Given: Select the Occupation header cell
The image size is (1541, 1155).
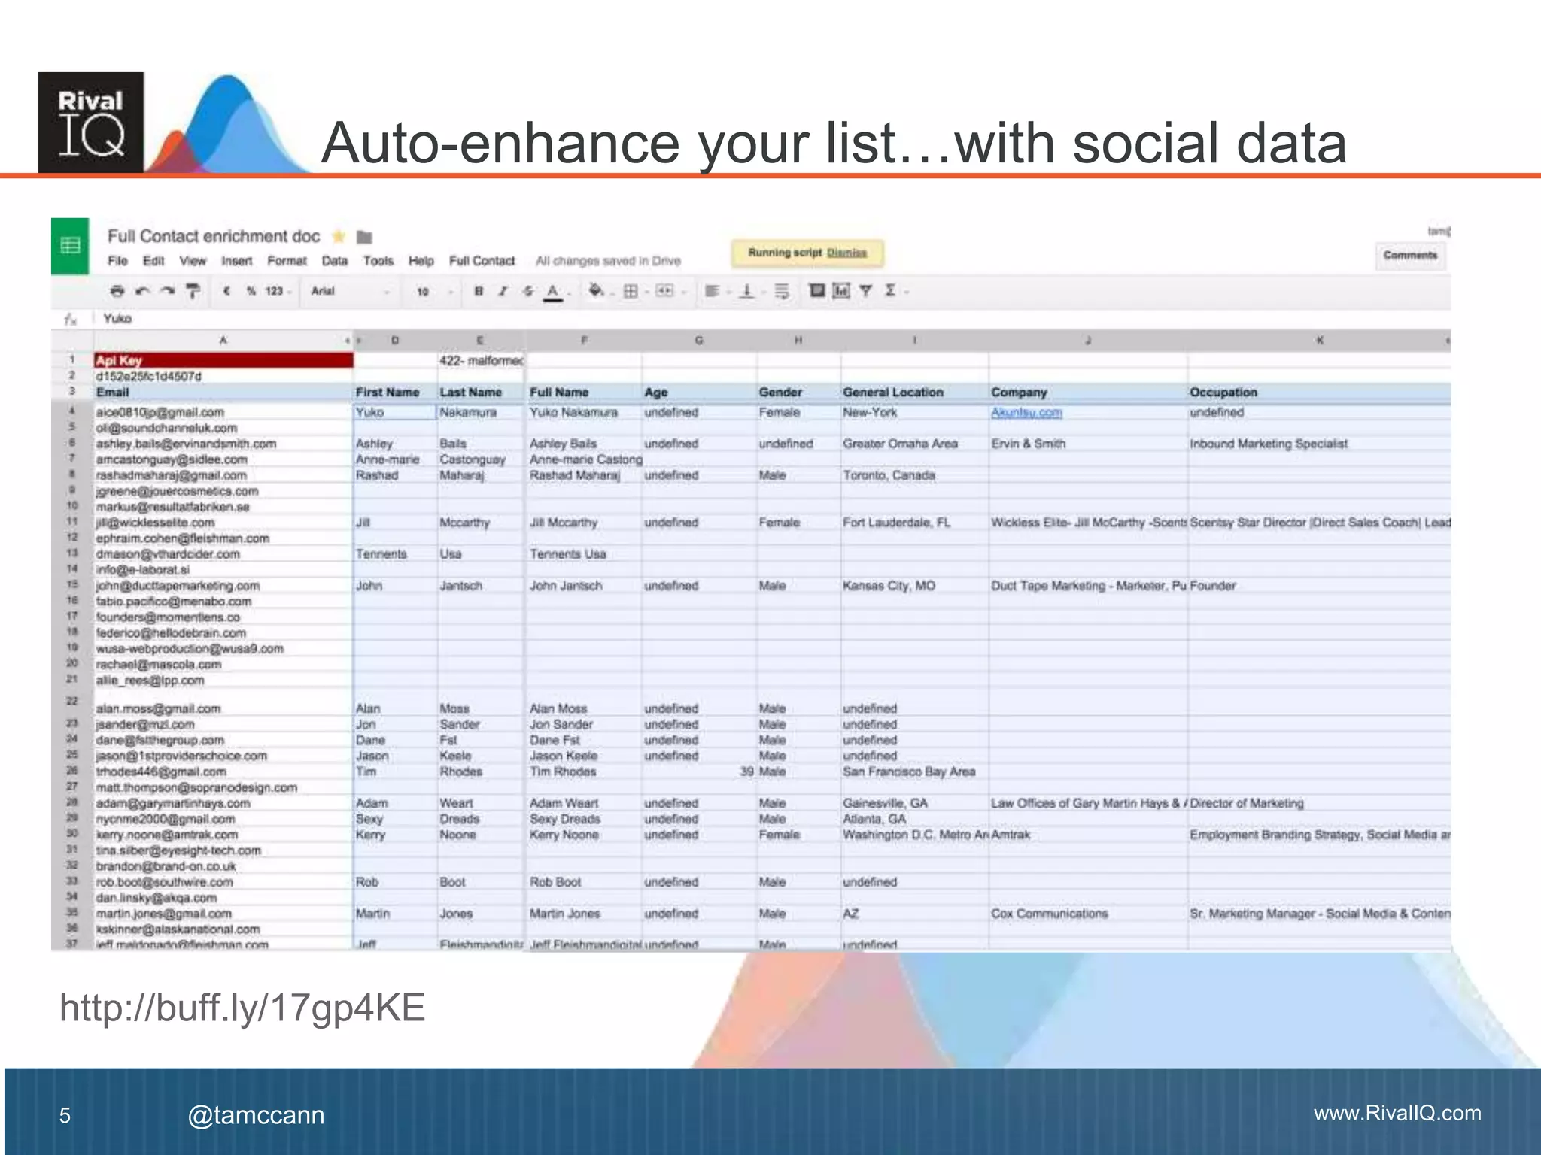Looking at the screenshot, I should (x=1319, y=393).
